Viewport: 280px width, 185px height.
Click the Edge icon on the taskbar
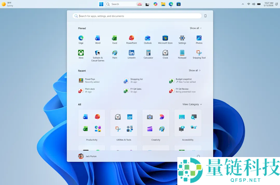pyautogui.click(x=171, y=4)
